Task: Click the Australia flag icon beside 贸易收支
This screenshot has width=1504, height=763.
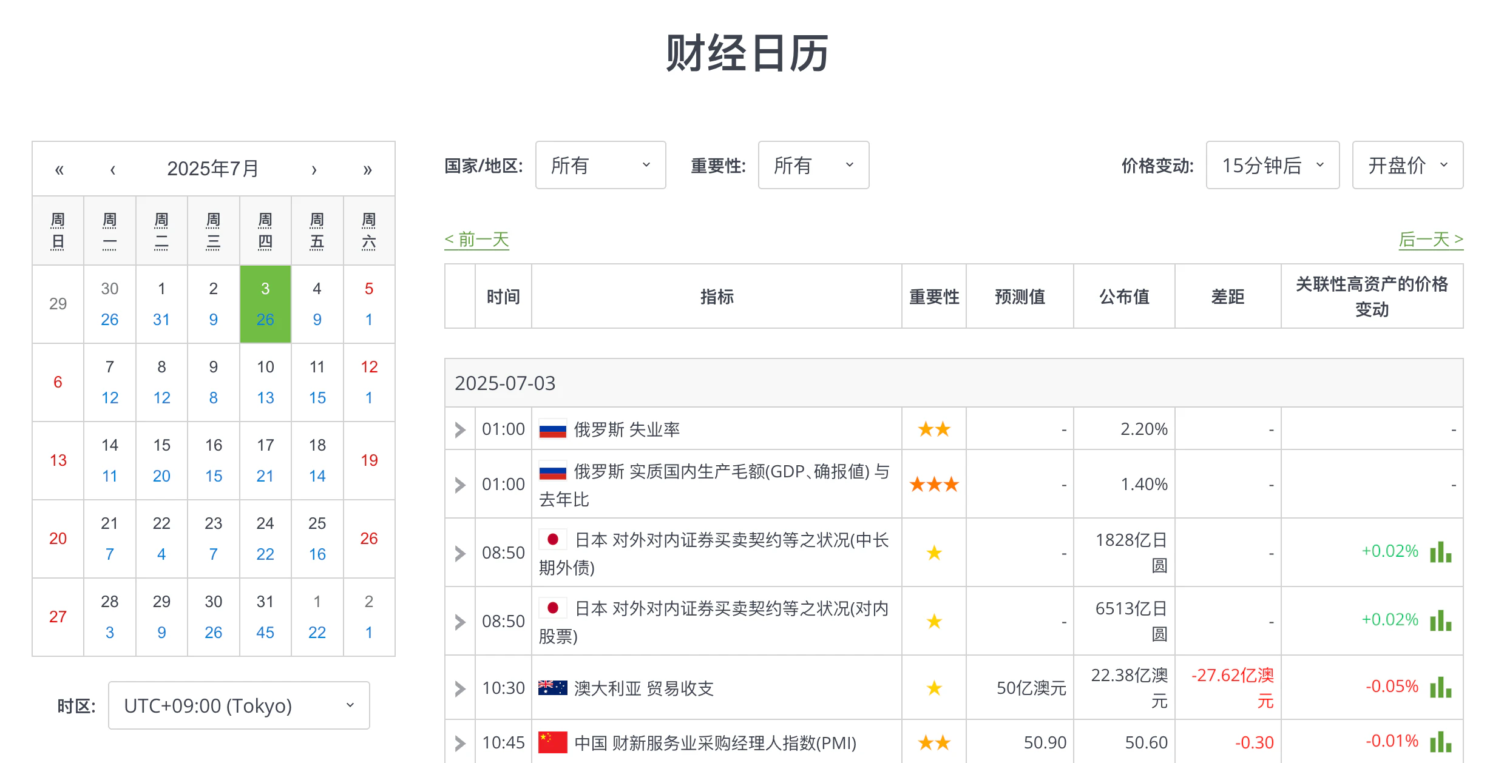Action: (553, 687)
